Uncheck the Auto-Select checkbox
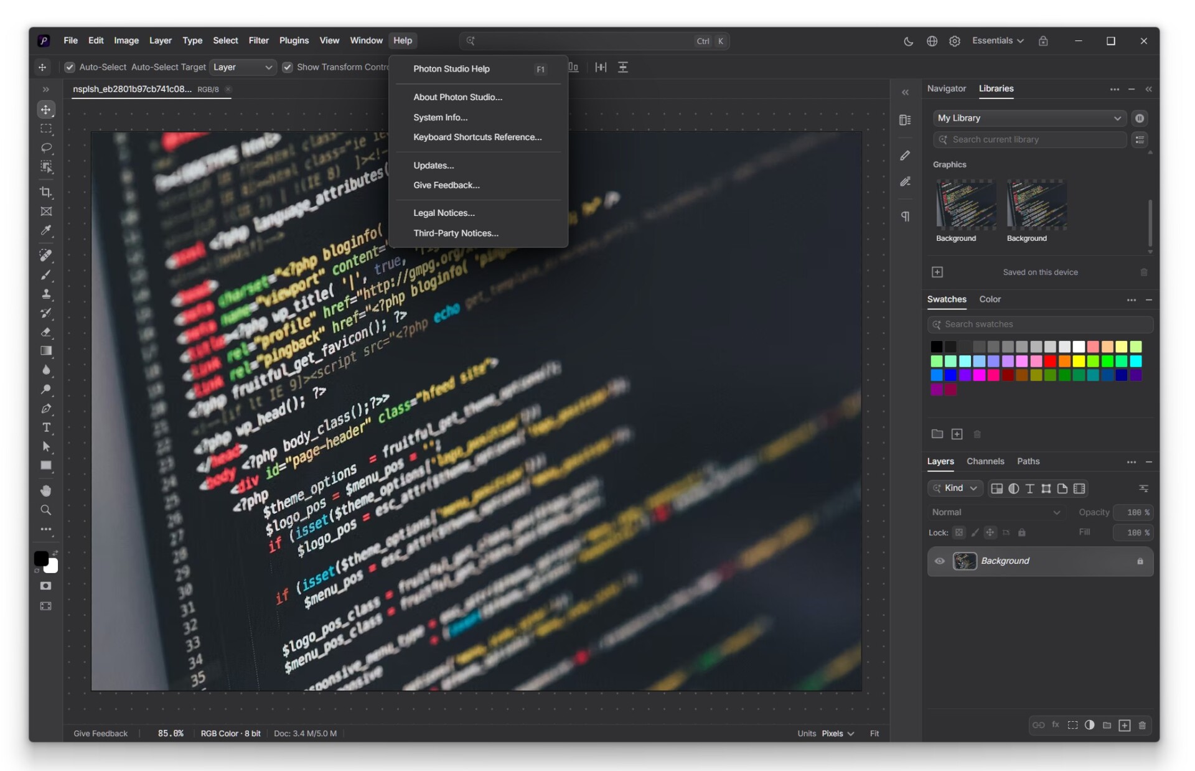 [70, 67]
